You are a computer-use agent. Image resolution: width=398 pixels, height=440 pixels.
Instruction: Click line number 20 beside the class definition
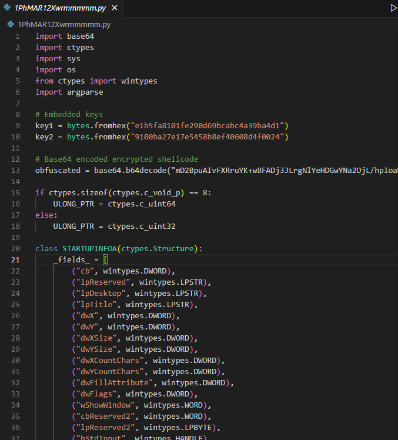coord(15,249)
